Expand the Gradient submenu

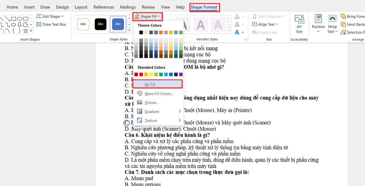159,112
